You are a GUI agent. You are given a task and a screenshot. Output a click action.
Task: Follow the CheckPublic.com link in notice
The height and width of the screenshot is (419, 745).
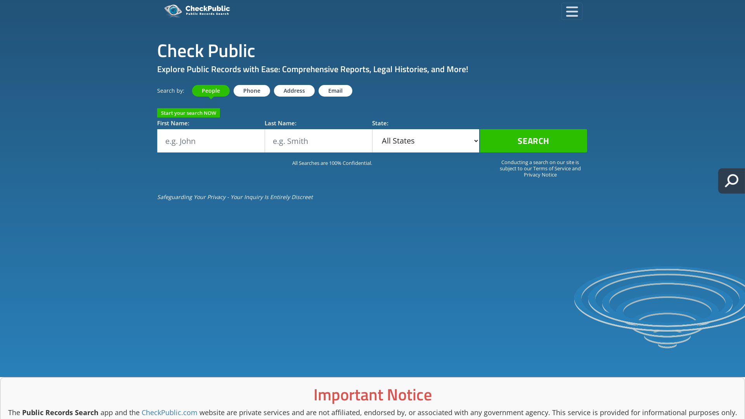(x=169, y=412)
